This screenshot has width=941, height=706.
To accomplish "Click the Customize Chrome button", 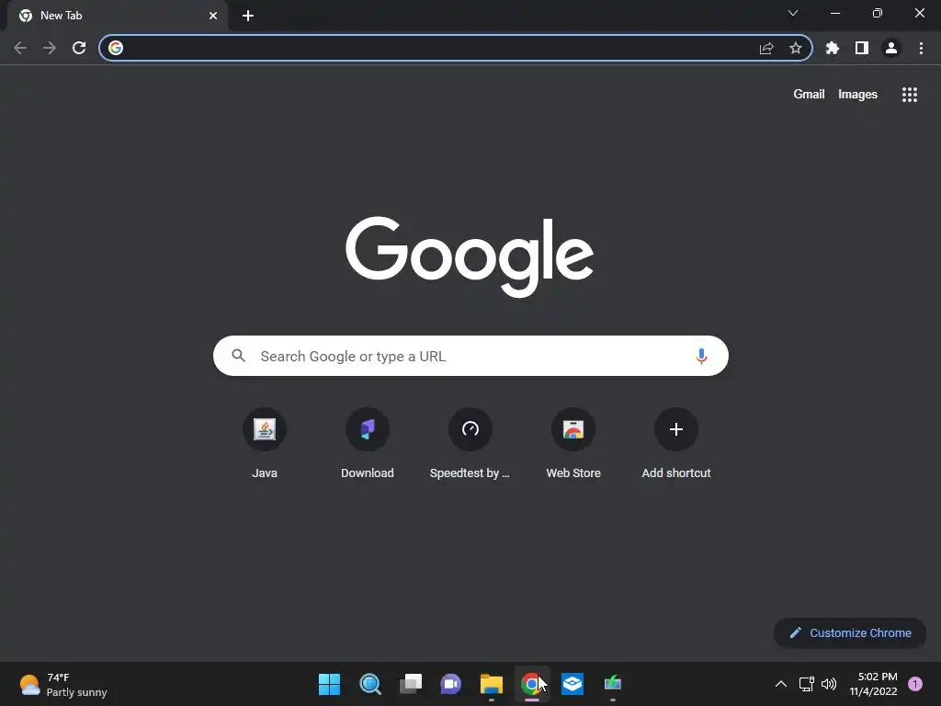I will coord(850,632).
